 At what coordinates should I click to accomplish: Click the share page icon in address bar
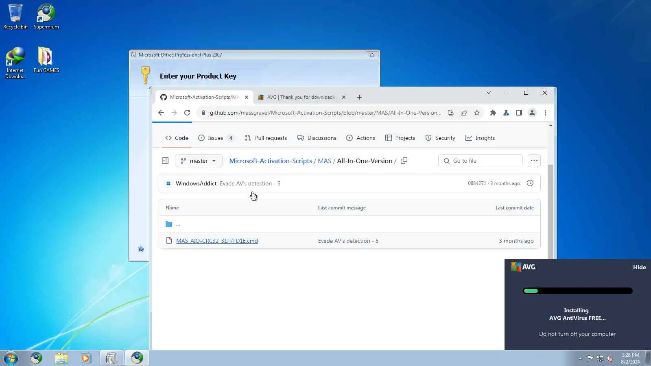(x=464, y=113)
